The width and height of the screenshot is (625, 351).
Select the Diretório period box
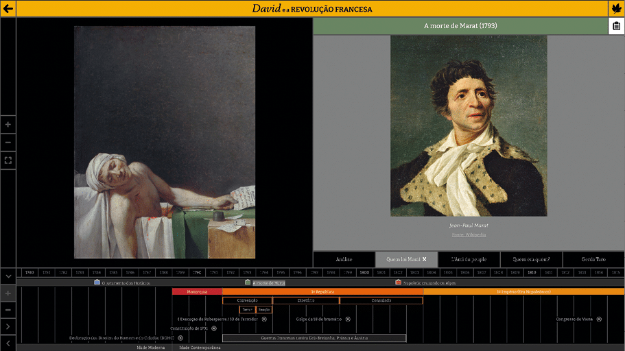point(306,300)
